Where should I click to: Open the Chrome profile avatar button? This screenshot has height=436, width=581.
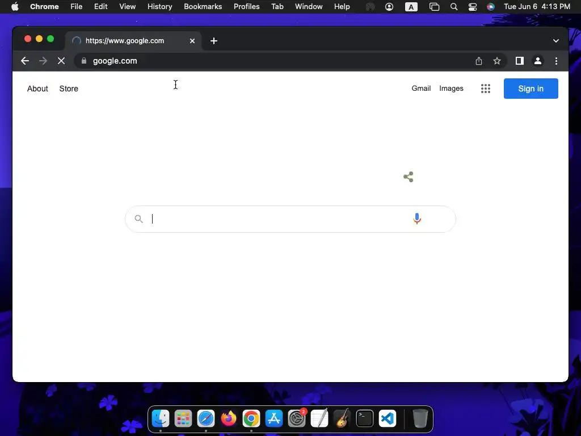click(x=538, y=61)
